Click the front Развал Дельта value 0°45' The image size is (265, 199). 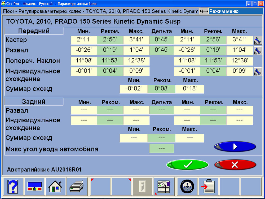click(x=162, y=50)
